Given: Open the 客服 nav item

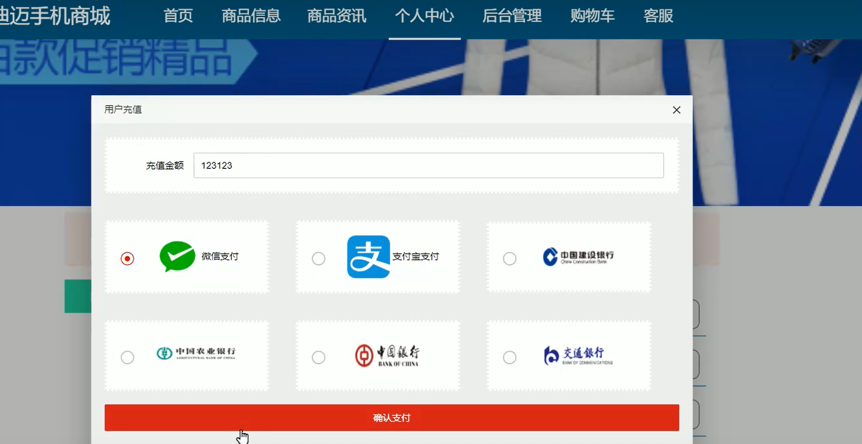Looking at the screenshot, I should [x=658, y=16].
